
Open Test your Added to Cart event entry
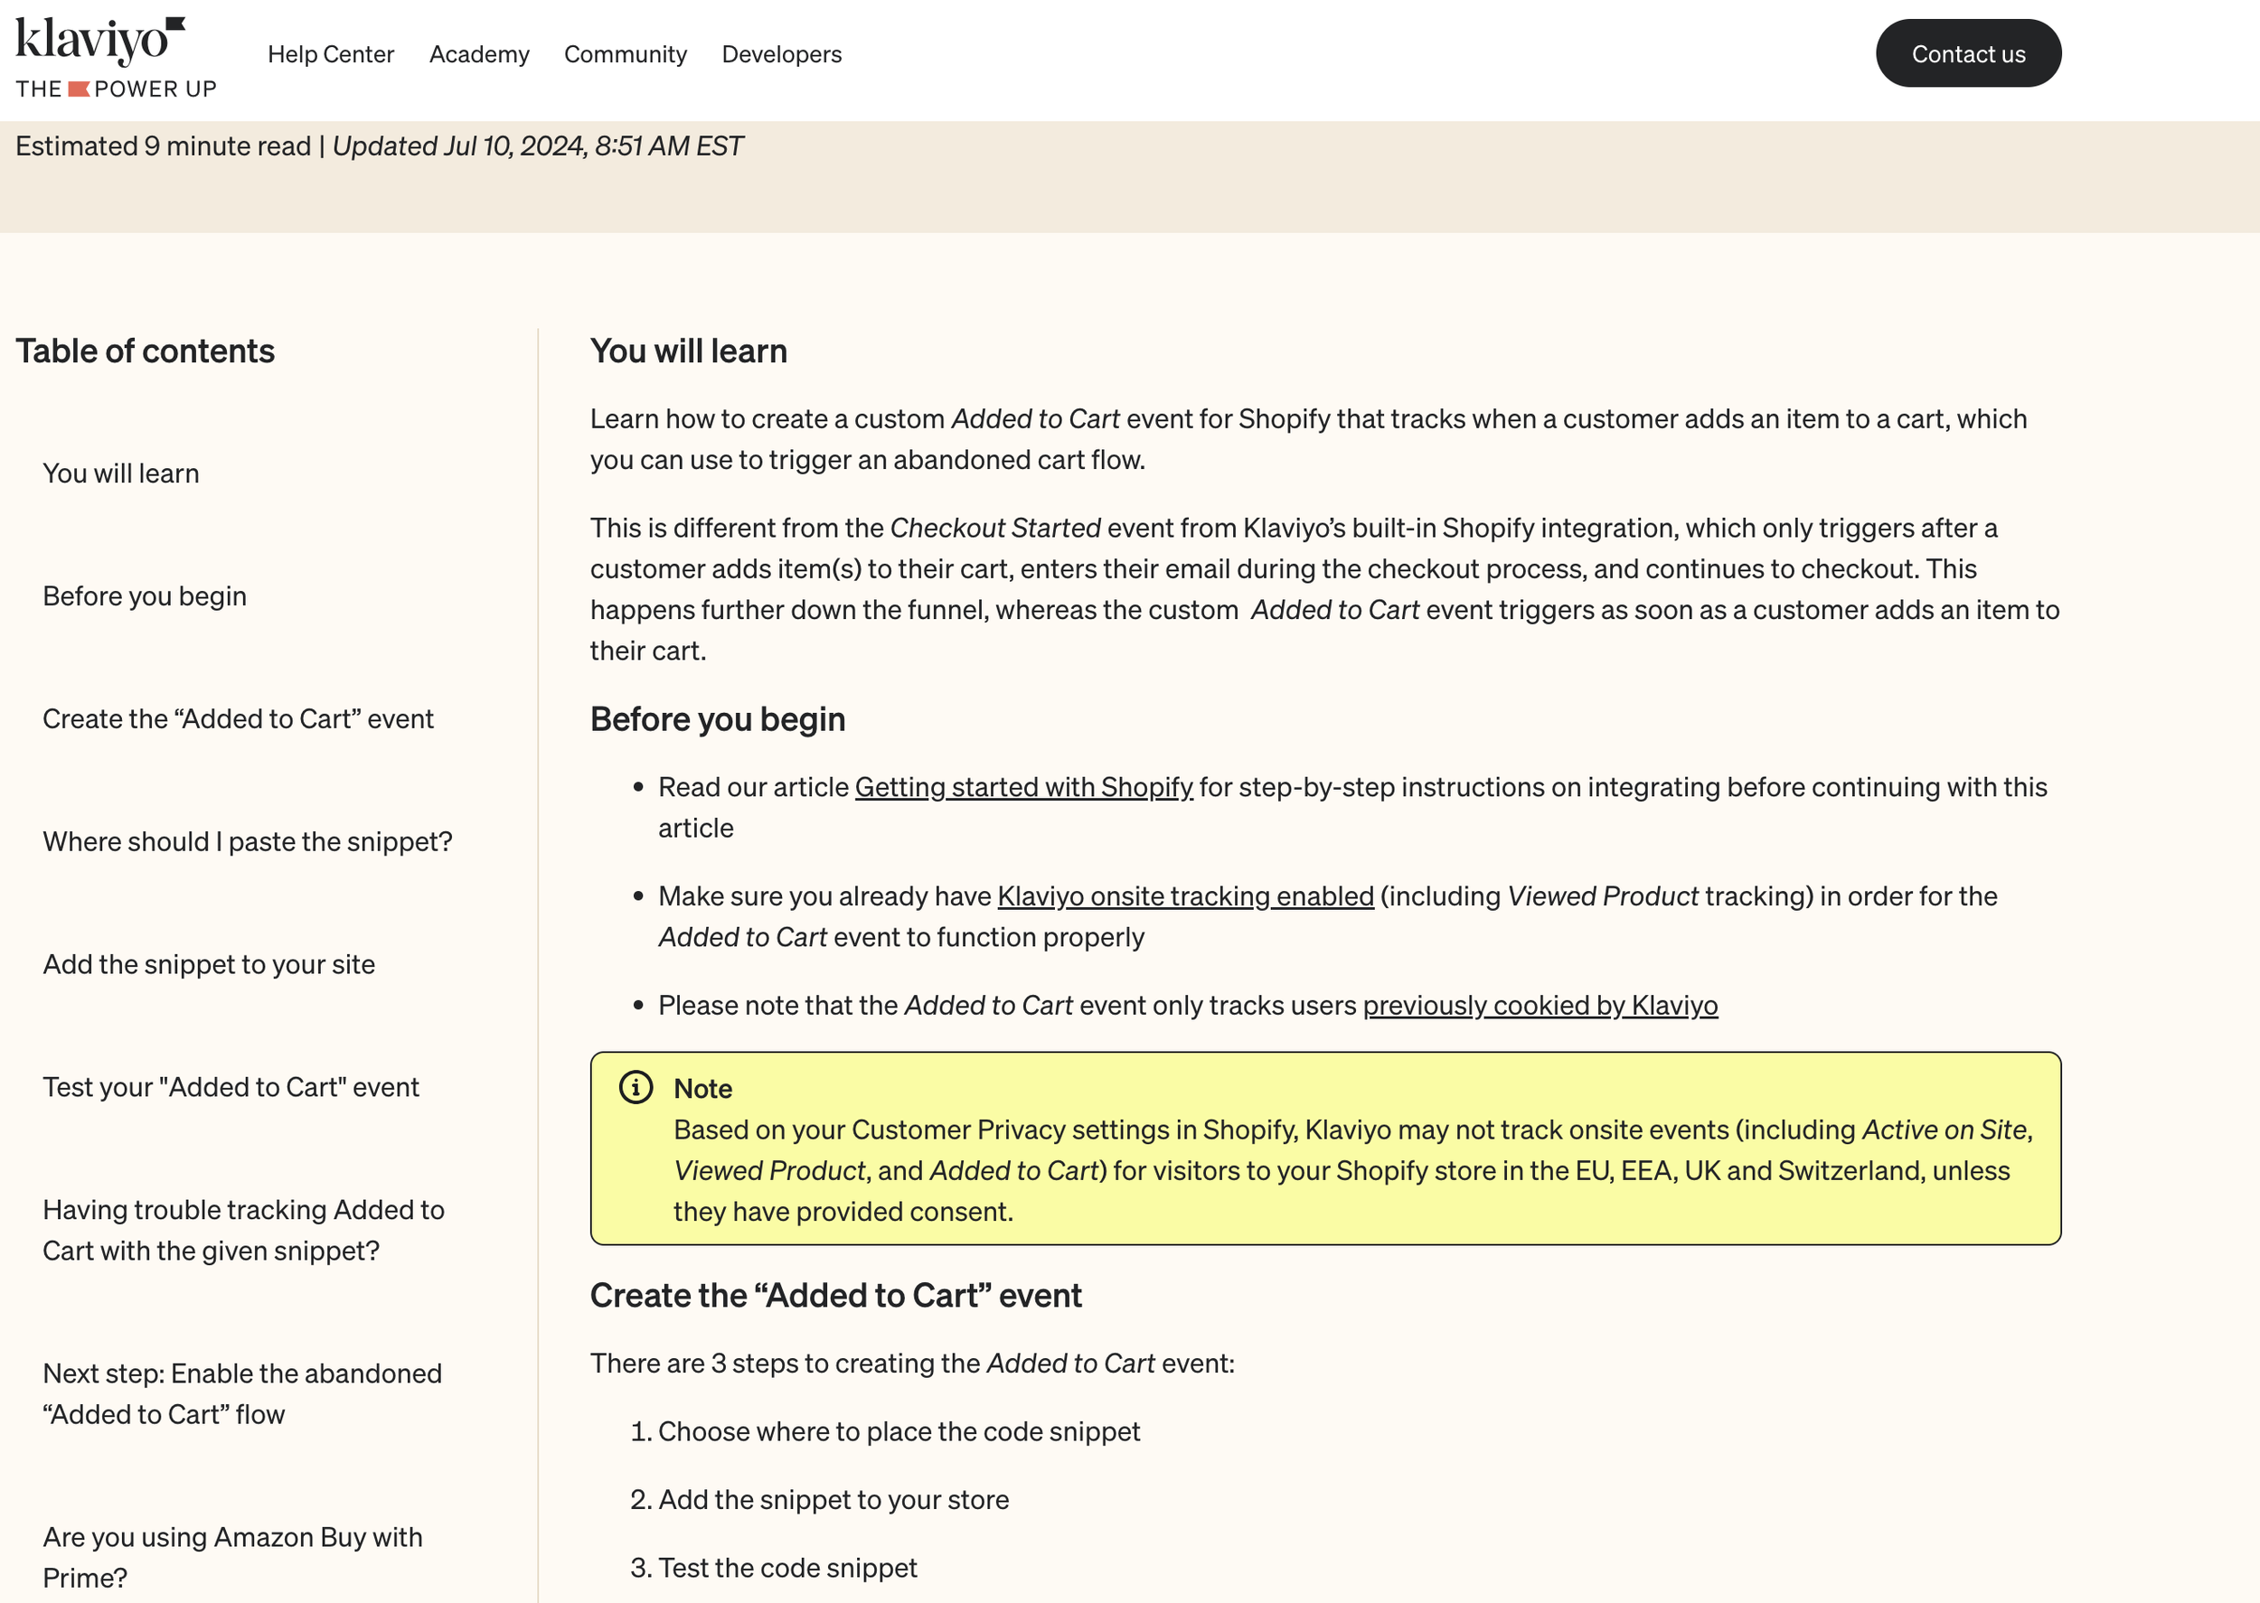click(230, 1087)
